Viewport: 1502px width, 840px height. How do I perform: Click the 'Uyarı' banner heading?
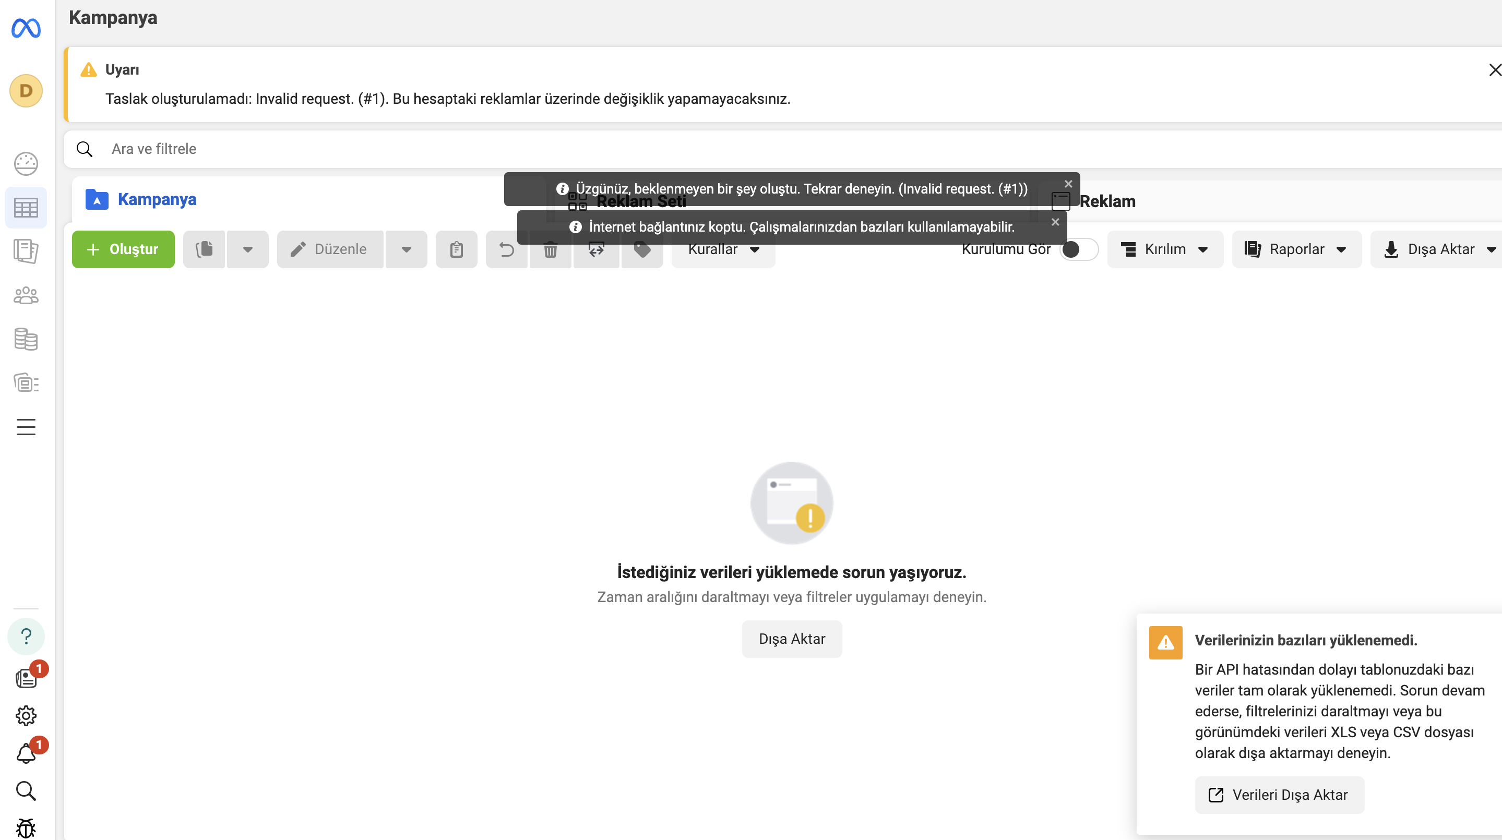pyautogui.click(x=123, y=70)
